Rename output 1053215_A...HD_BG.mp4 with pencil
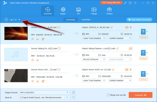Viewport: 157px width, 102px height. click(x=112, y=27)
